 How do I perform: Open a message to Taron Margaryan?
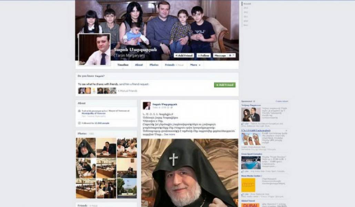220,55
